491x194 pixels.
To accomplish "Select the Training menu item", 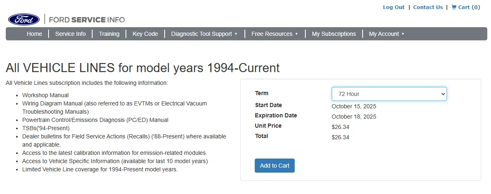I will point(109,34).
